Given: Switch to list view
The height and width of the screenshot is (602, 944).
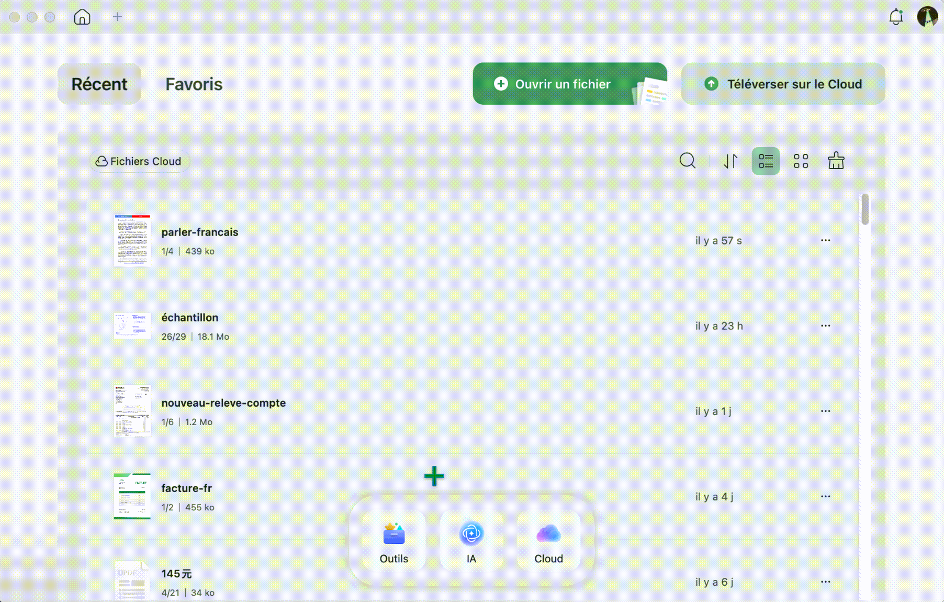Looking at the screenshot, I should 766,161.
